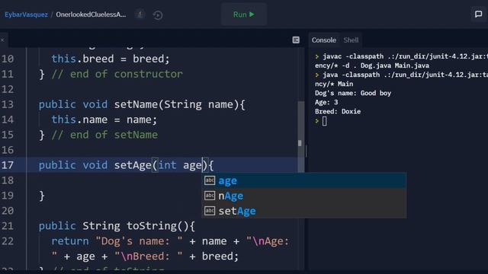
Task: Click 'setAge(int age){' on line 17
Action: click(x=164, y=165)
